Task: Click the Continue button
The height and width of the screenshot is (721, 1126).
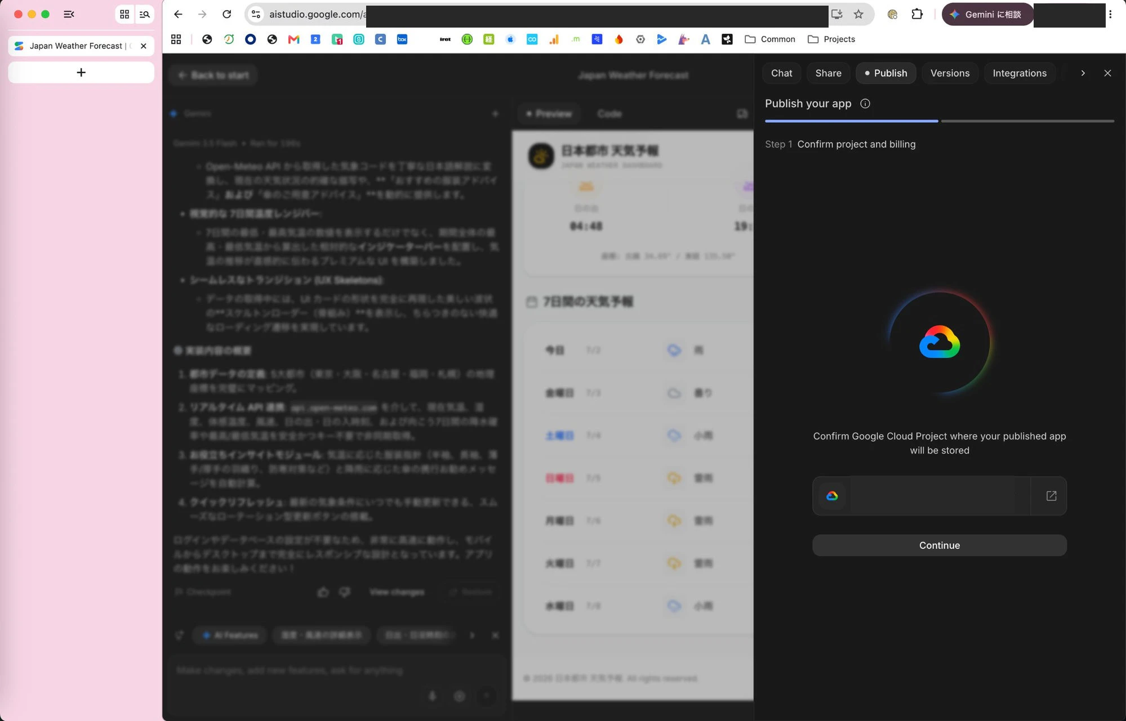Action: (939, 545)
